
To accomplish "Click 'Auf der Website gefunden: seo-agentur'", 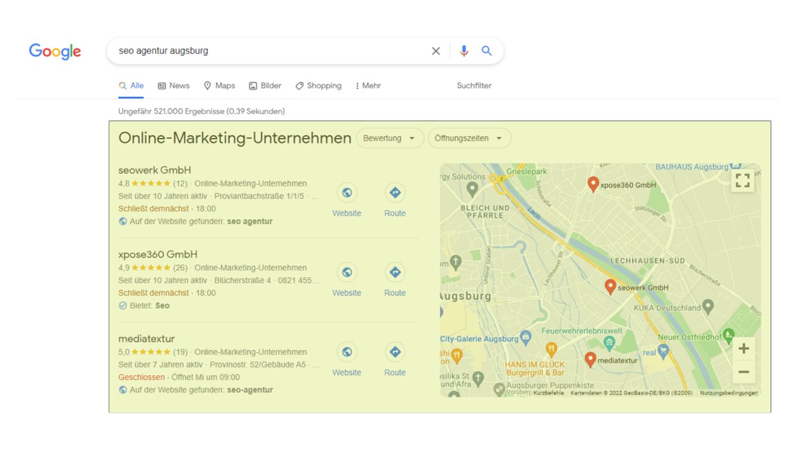I will point(196,390).
